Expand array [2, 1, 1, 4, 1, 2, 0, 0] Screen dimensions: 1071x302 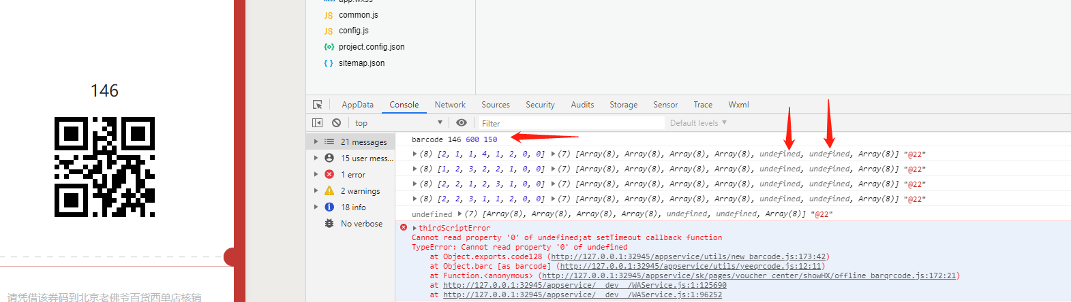click(x=415, y=154)
